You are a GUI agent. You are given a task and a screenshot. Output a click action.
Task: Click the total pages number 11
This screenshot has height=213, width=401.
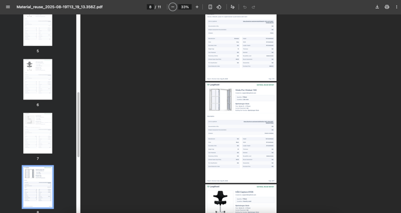(159, 7)
